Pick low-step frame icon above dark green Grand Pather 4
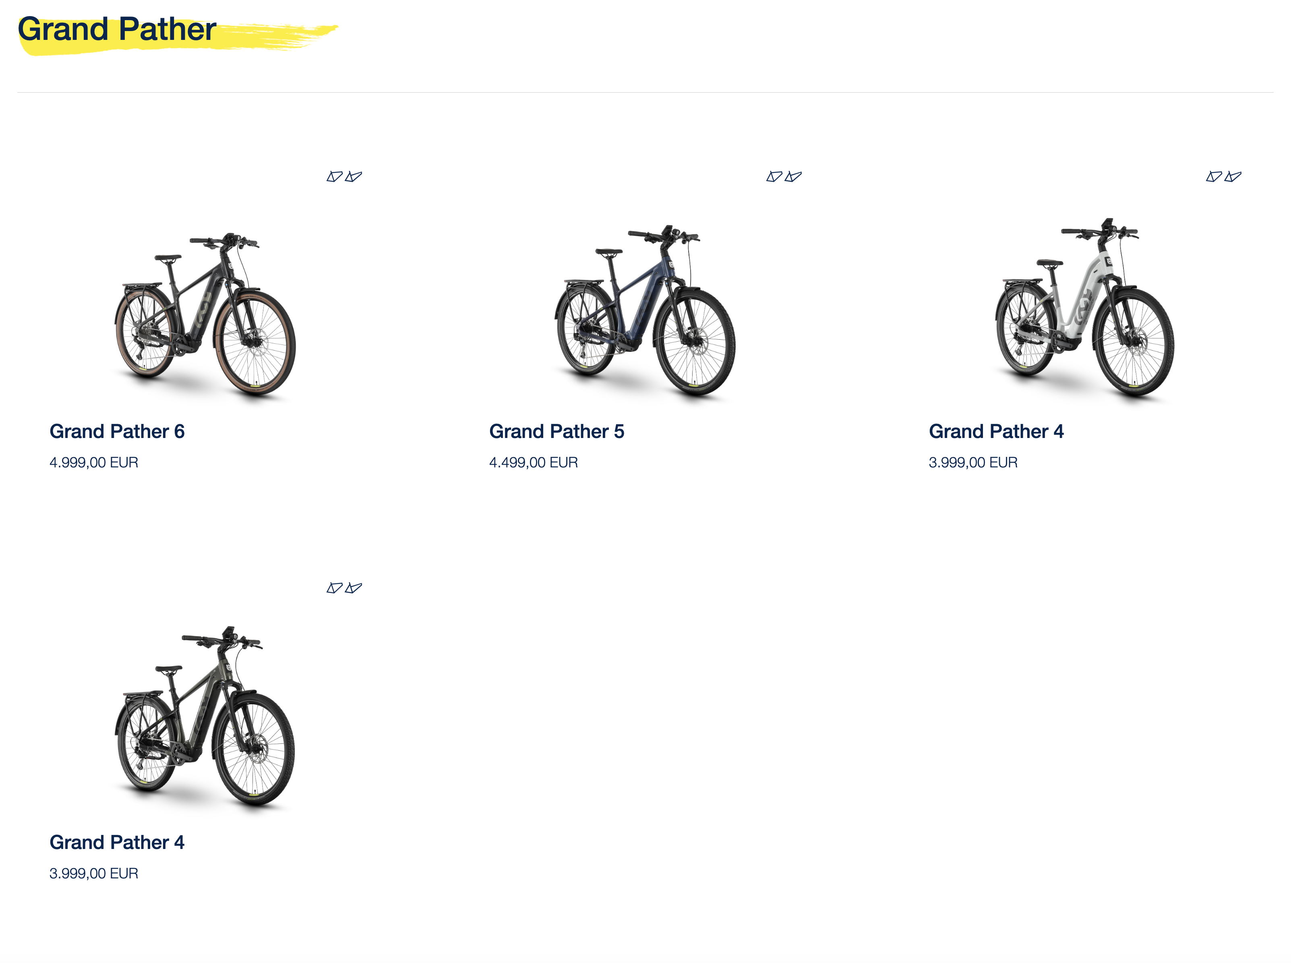Screen dimensions: 1291x963 tap(354, 587)
